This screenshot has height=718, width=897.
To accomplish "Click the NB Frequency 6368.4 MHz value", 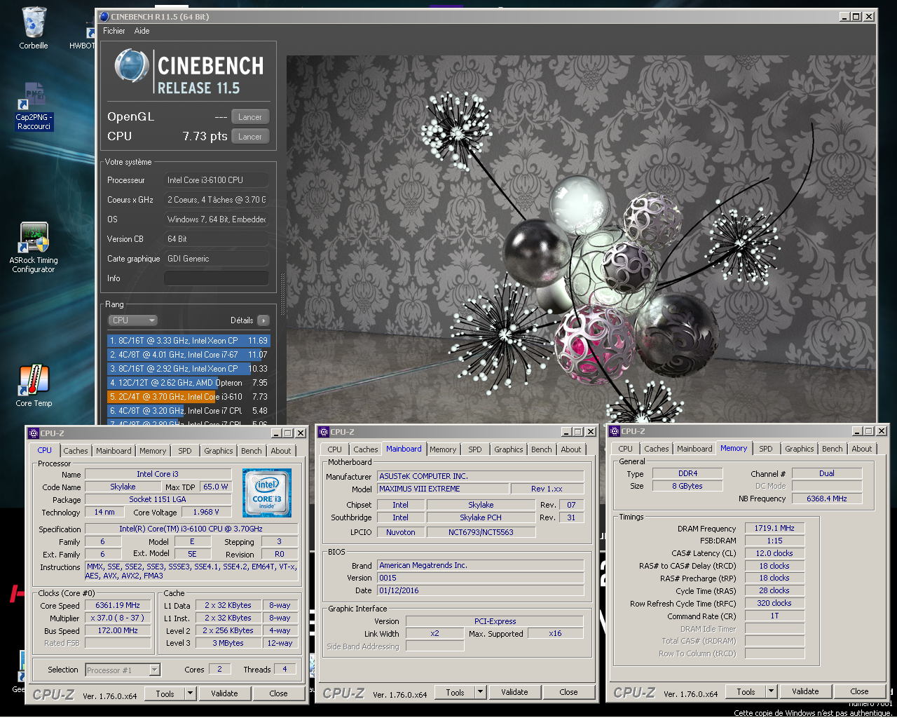I will click(827, 499).
